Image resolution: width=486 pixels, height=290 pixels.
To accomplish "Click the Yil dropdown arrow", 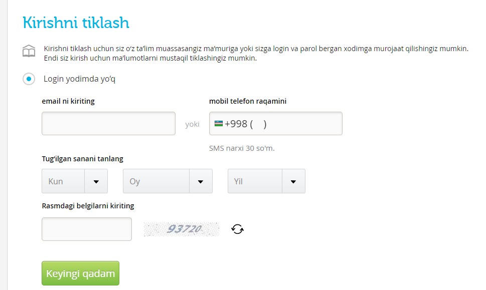I will 293,181.
